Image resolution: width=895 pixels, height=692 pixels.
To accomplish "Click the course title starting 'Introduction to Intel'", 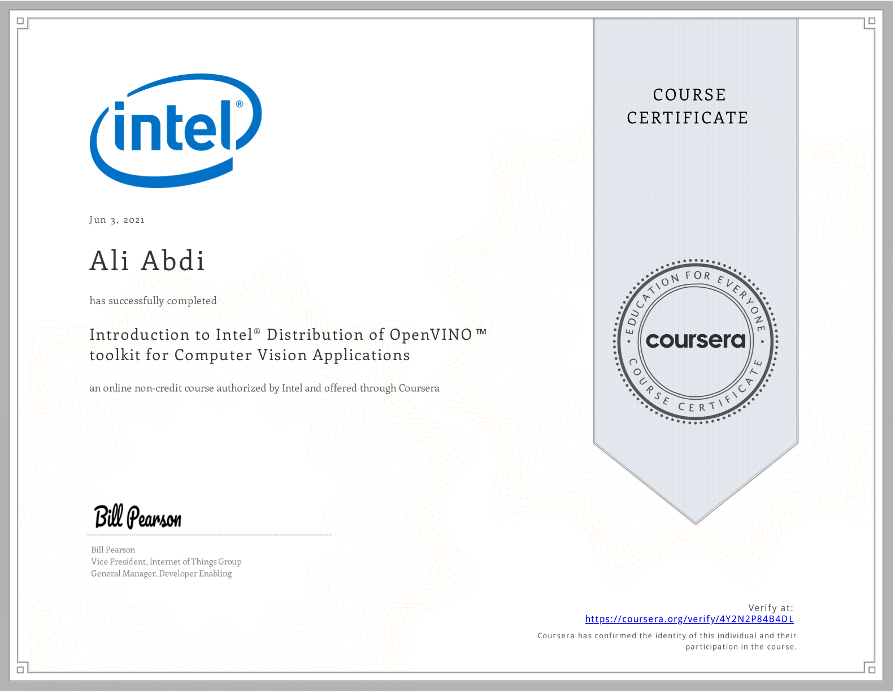I will pos(288,345).
